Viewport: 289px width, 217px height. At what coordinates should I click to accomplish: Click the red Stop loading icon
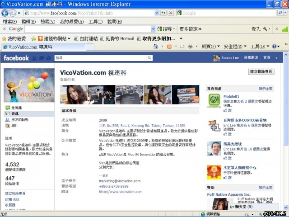coord(171,13)
